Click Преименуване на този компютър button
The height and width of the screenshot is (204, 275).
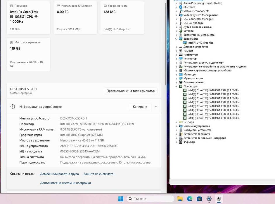point(131,91)
